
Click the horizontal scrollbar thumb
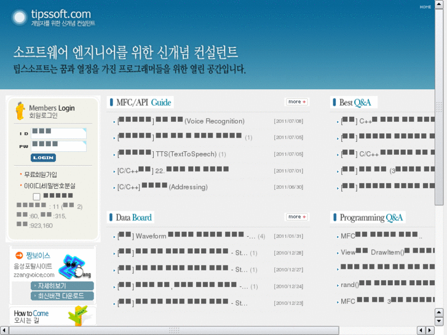click(x=174, y=331)
